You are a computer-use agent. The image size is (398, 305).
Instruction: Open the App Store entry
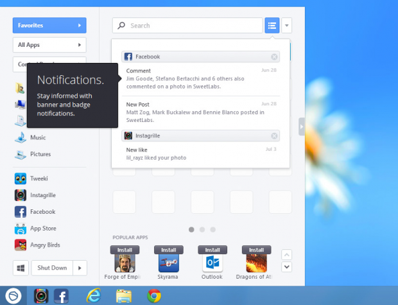(x=35, y=229)
